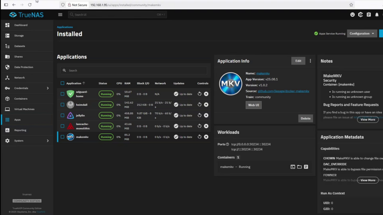
Task: Open the Virtual Machines page
Action: (24, 109)
